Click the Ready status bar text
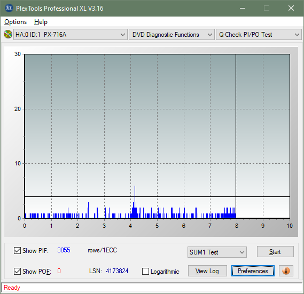Screen dimensions: 304x294 pos(12,288)
